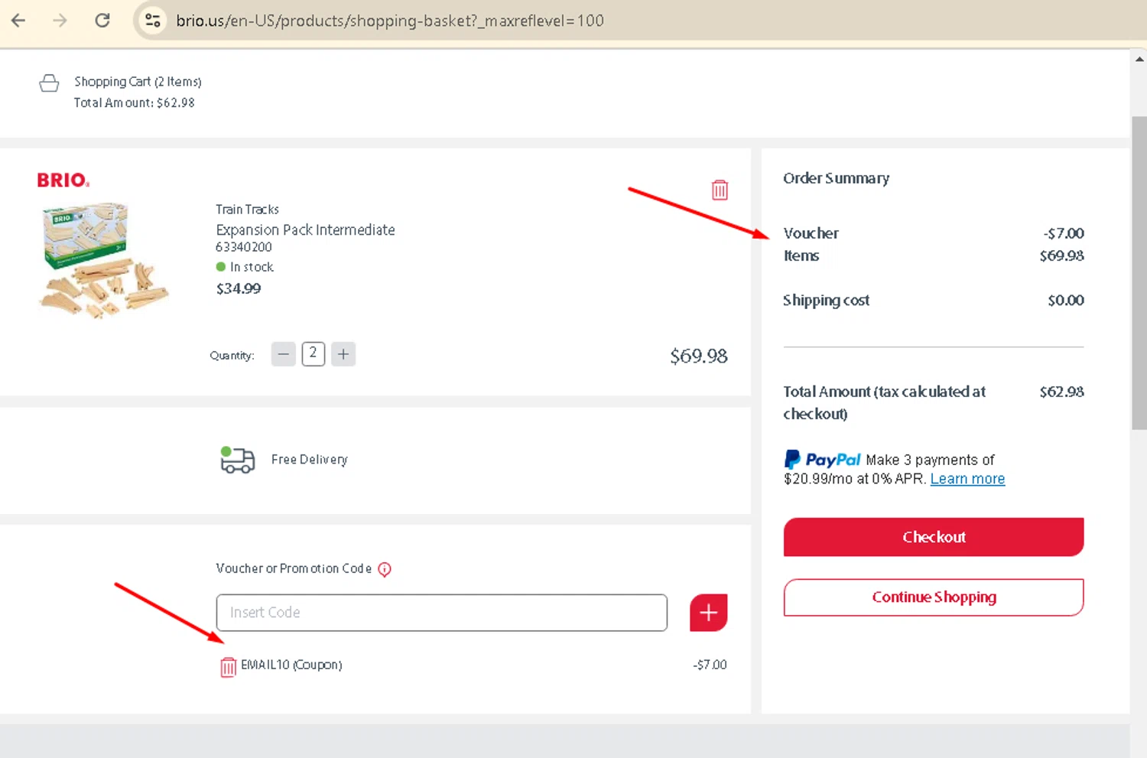Click the coupon discount '-$7.00' below code field
Viewport: 1147px width, 758px height.
point(710,665)
